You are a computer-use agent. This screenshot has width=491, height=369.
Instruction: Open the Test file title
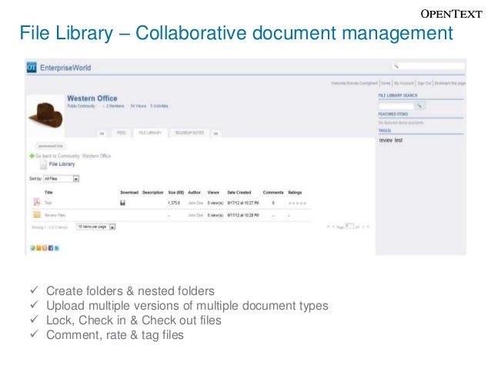click(48, 203)
